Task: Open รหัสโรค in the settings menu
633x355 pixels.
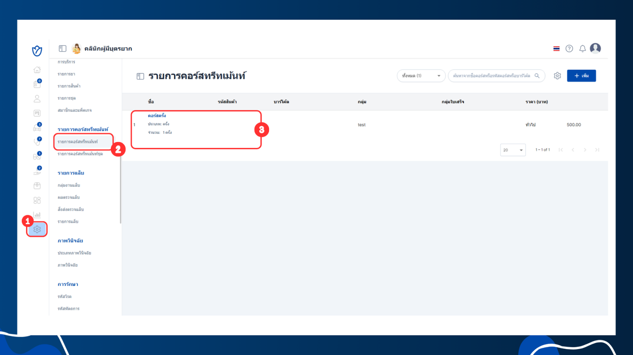Action: pos(65,297)
